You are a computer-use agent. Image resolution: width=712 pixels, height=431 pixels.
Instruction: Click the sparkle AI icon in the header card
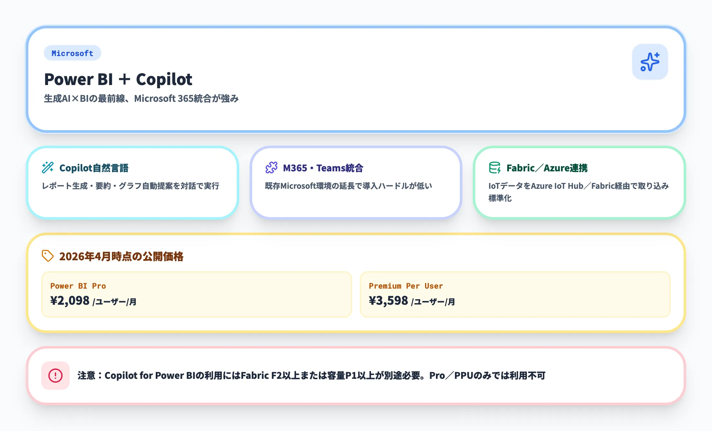[x=649, y=62]
